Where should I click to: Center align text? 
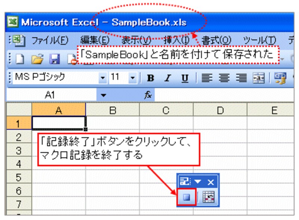point(224,78)
